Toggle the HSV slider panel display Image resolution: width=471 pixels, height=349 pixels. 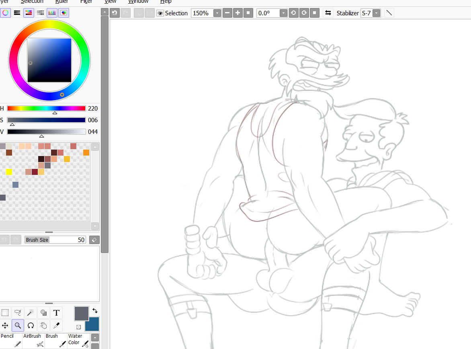coord(29,13)
